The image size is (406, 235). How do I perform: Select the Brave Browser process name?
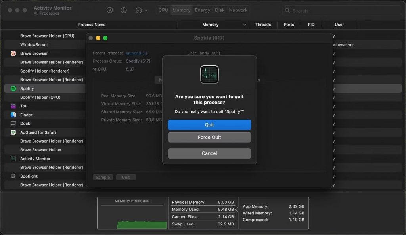pos(34,53)
